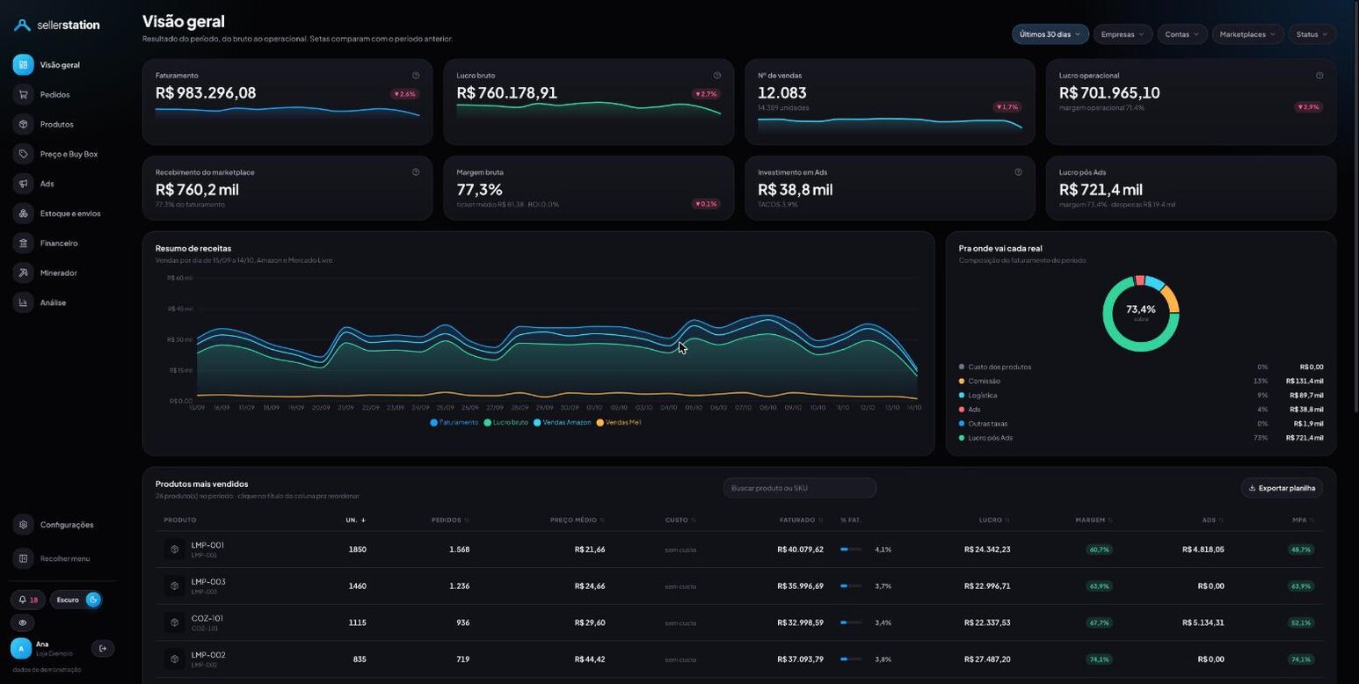Open Configurações gear icon

(x=23, y=525)
